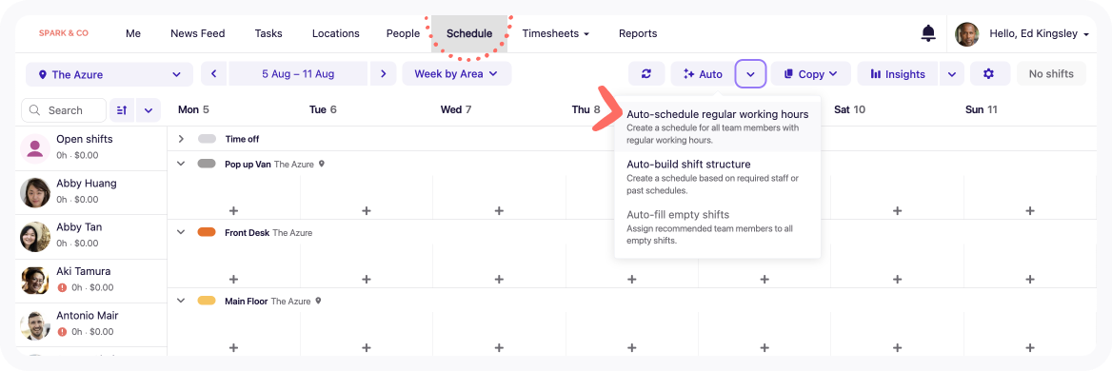The height and width of the screenshot is (371, 1112).
Task: Open the notifications bell
Action: [927, 32]
